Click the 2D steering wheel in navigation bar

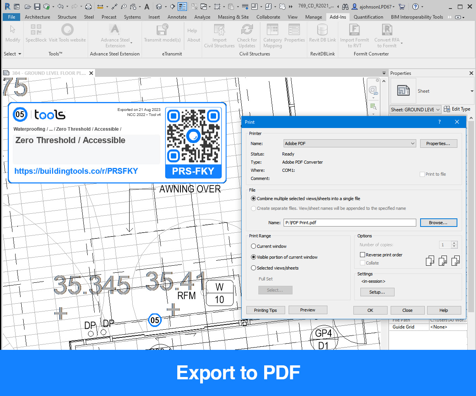[373, 91]
